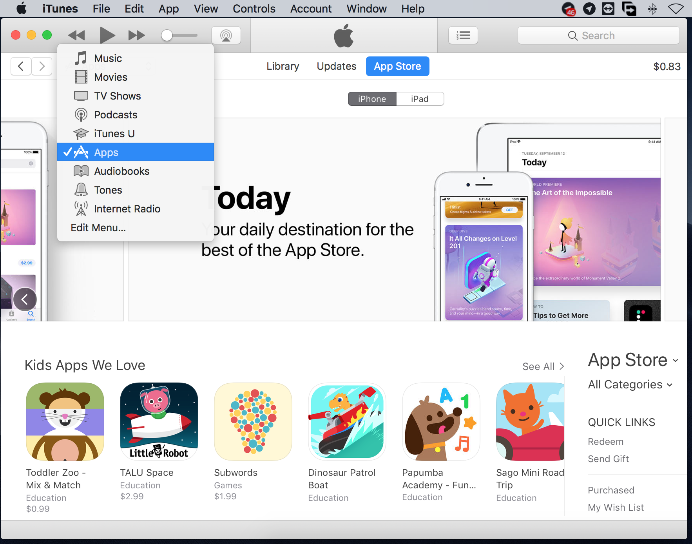Click the screen sharing menu bar icon
The height and width of the screenshot is (544, 692).
click(x=629, y=9)
